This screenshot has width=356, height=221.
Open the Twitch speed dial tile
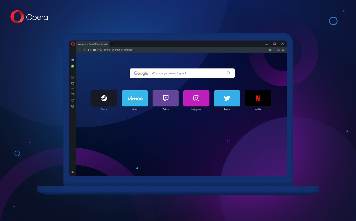(166, 98)
